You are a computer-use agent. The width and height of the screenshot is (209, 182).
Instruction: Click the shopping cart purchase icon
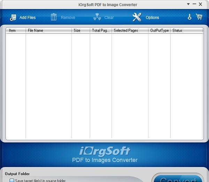(199, 17)
